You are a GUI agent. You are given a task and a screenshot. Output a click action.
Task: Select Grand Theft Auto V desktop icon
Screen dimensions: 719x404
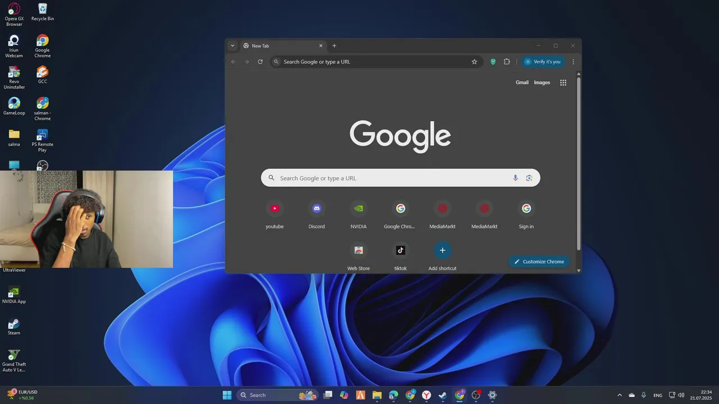coord(14,360)
